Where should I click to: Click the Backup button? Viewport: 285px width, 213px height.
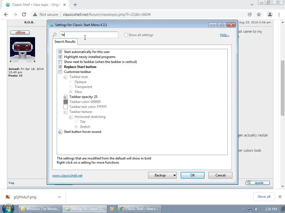click(x=160, y=175)
